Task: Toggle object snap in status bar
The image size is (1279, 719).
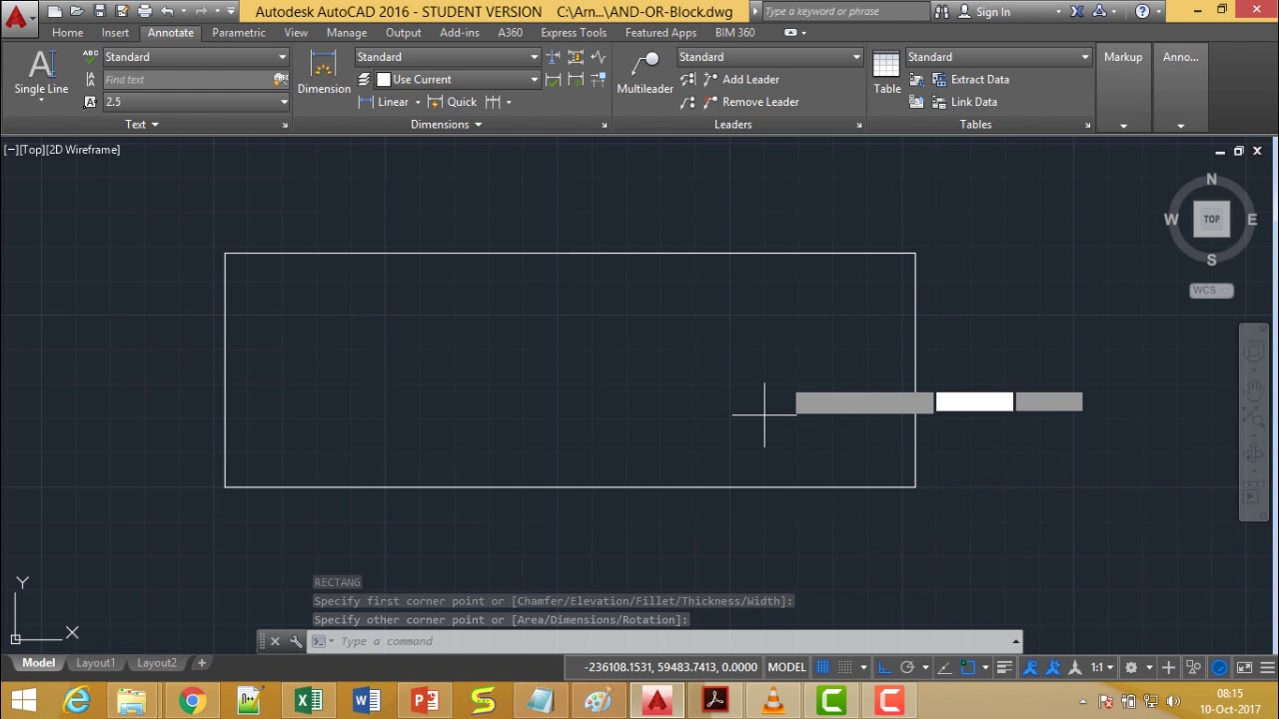Action: (x=967, y=667)
